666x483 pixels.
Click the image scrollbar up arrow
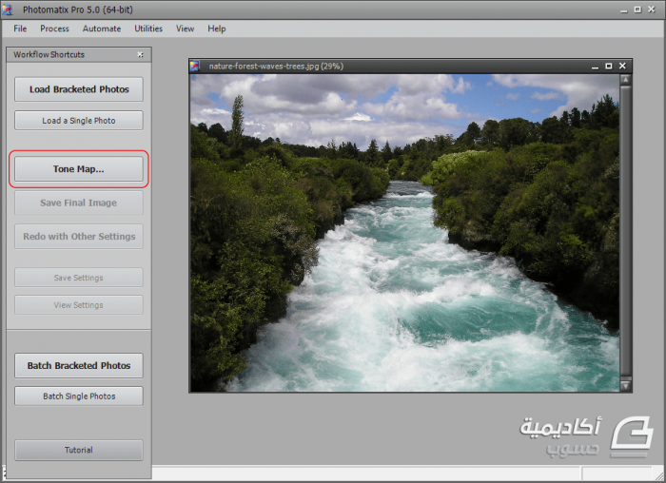[x=625, y=81]
